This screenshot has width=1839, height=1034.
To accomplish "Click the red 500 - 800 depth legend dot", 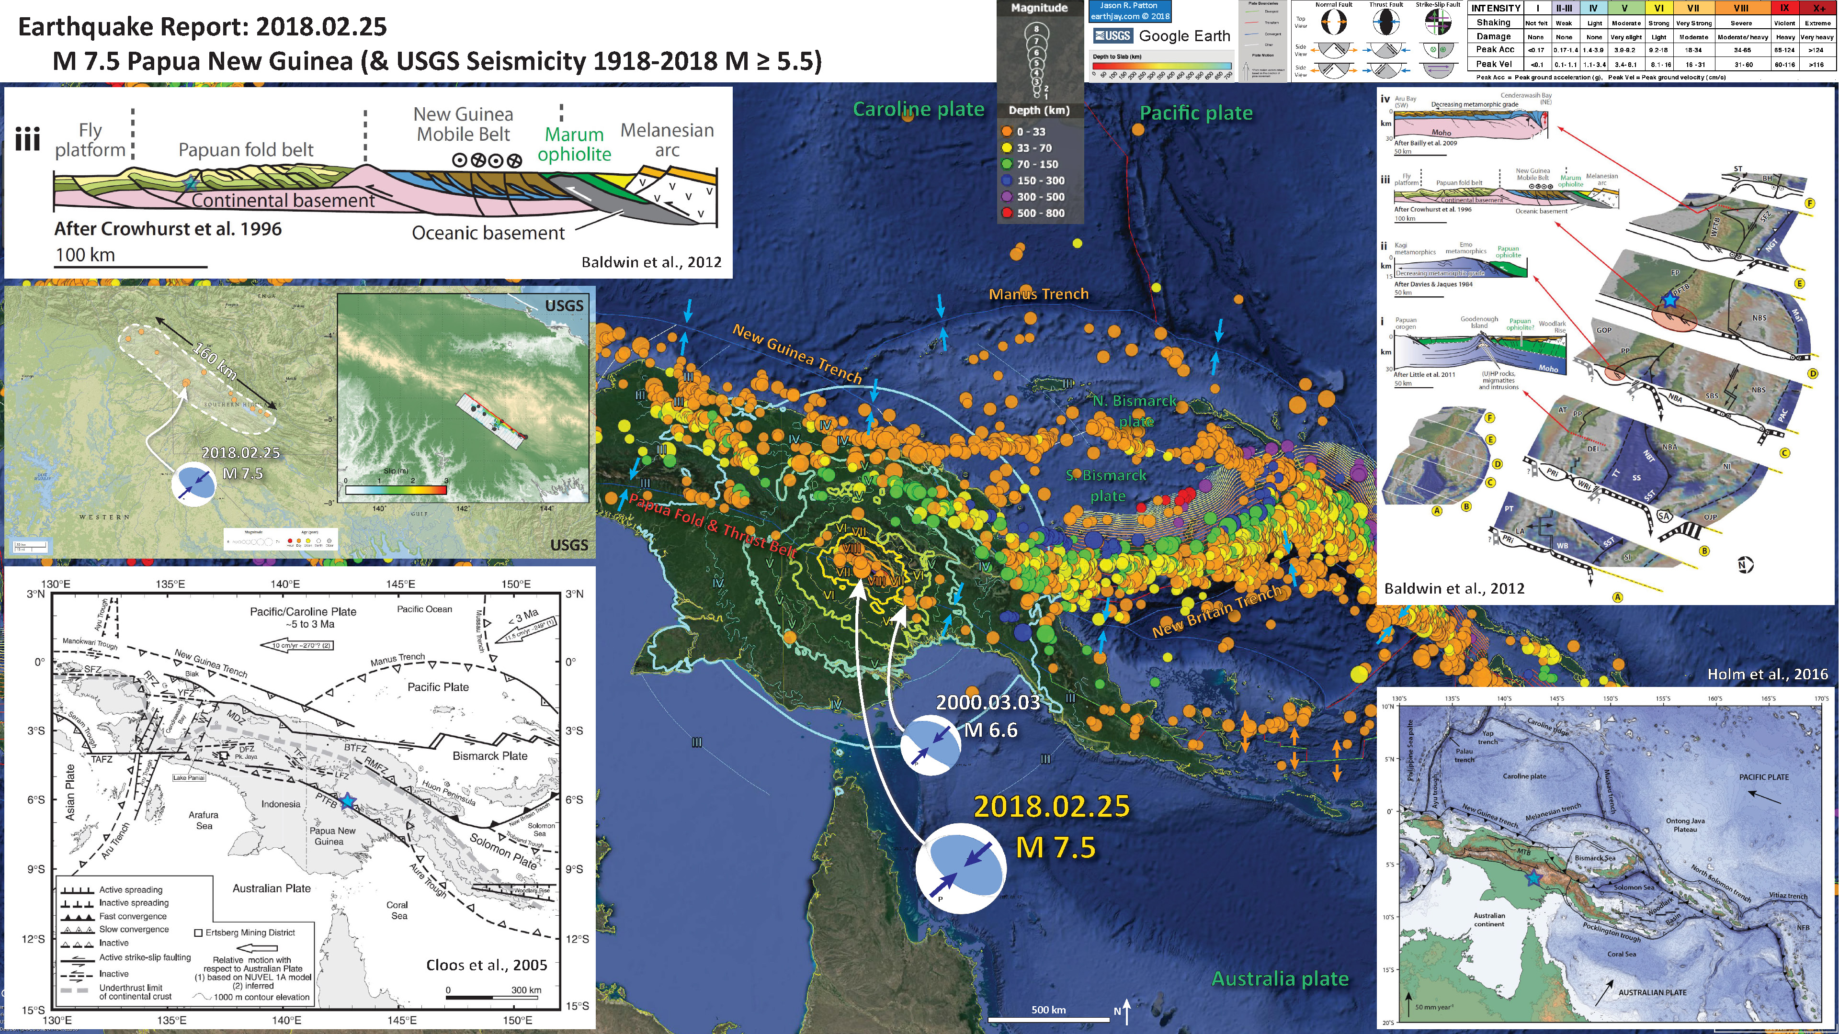I will point(1007,213).
